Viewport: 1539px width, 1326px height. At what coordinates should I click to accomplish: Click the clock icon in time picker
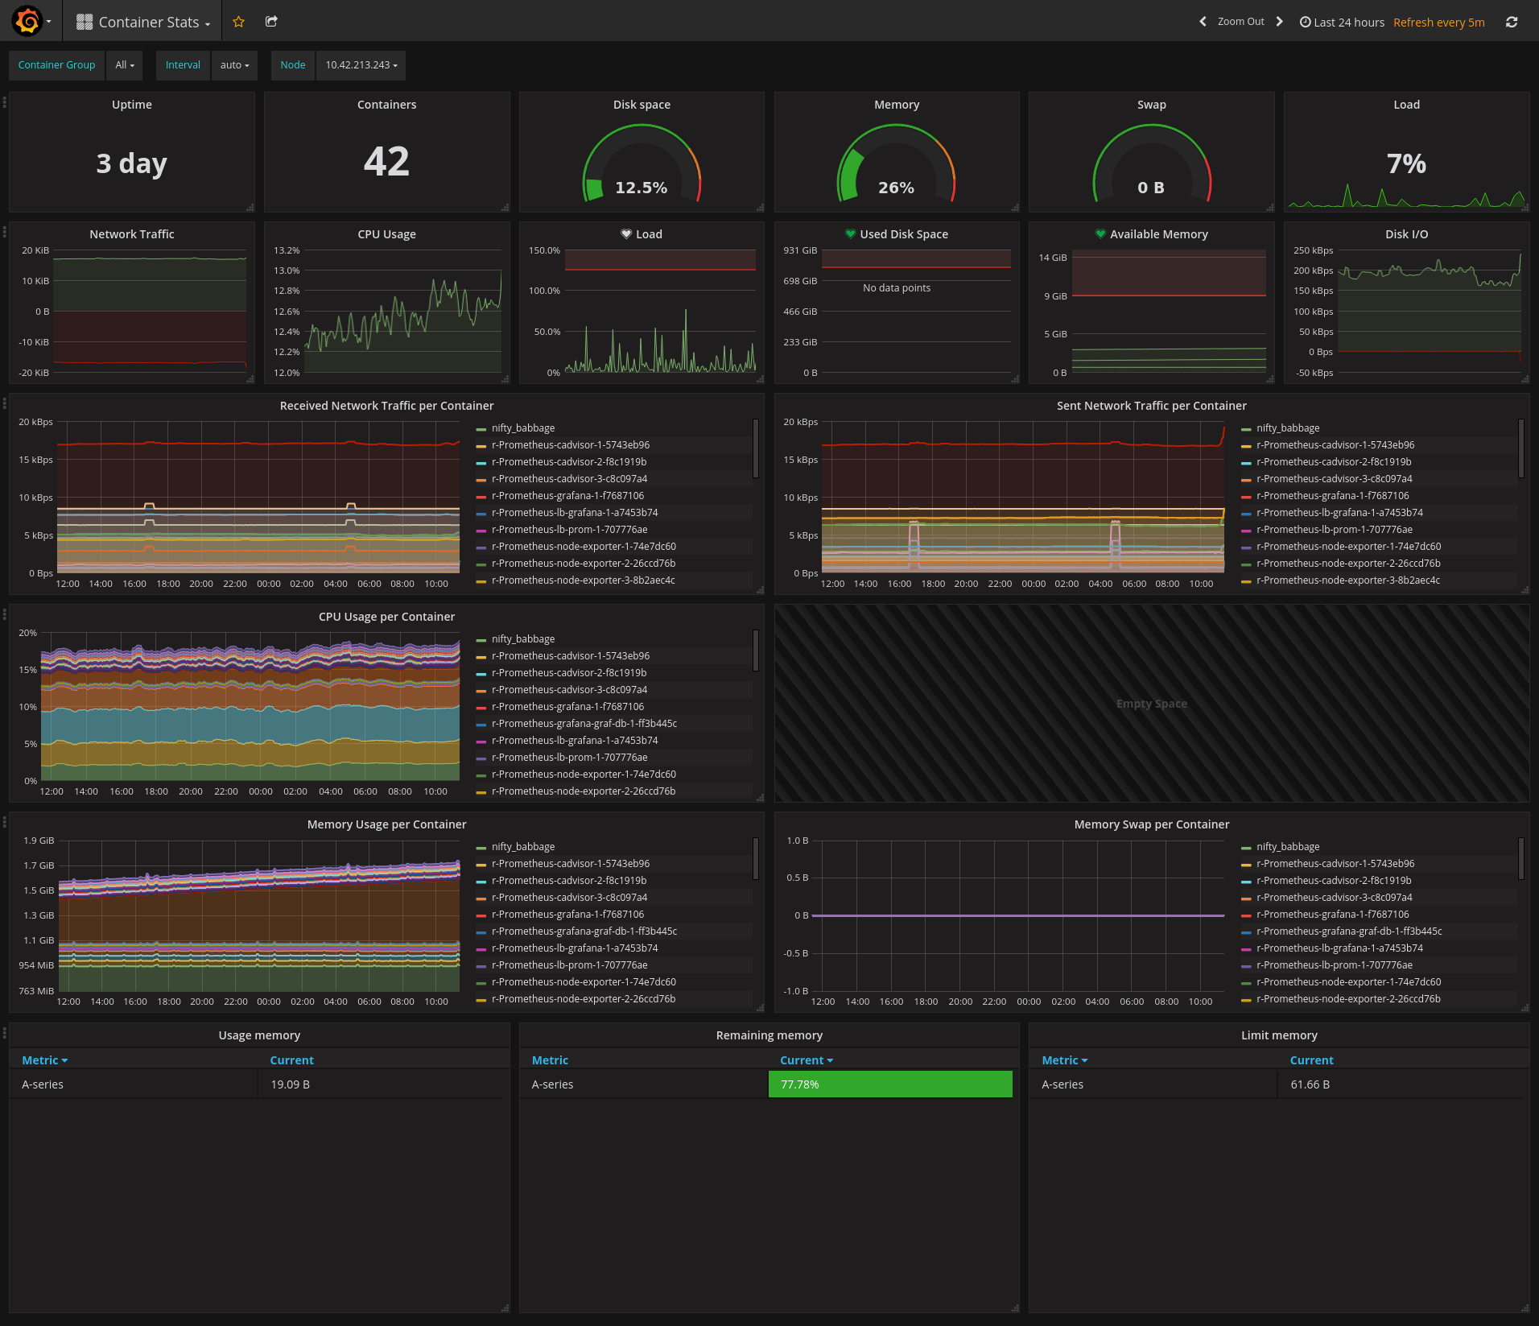pyautogui.click(x=1305, y=23)
